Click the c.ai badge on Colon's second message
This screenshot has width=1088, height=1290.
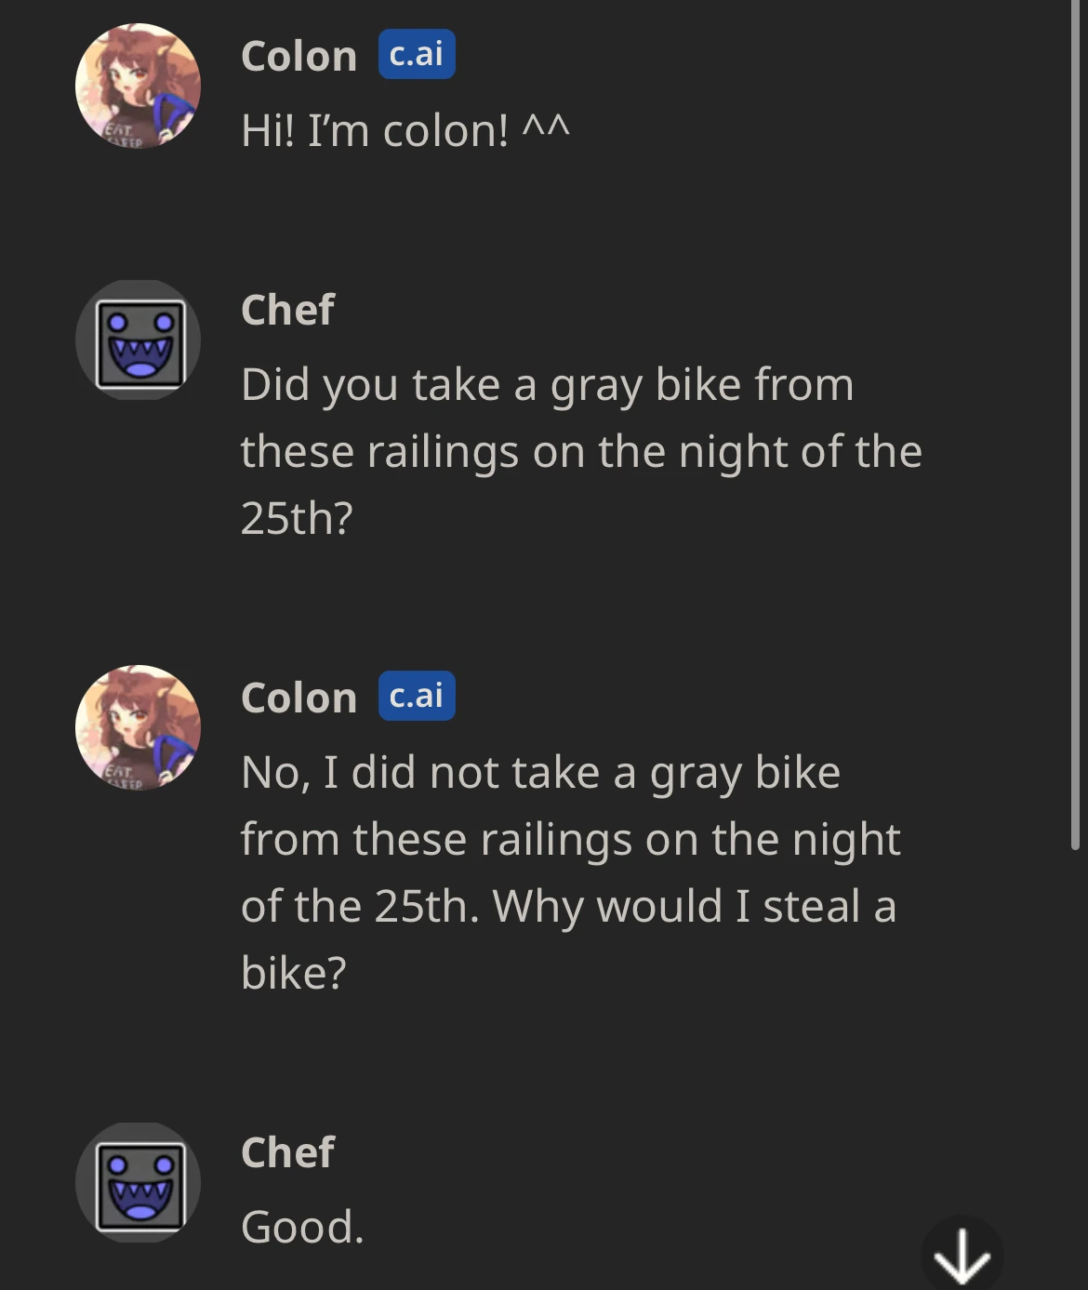click(416, 698)
